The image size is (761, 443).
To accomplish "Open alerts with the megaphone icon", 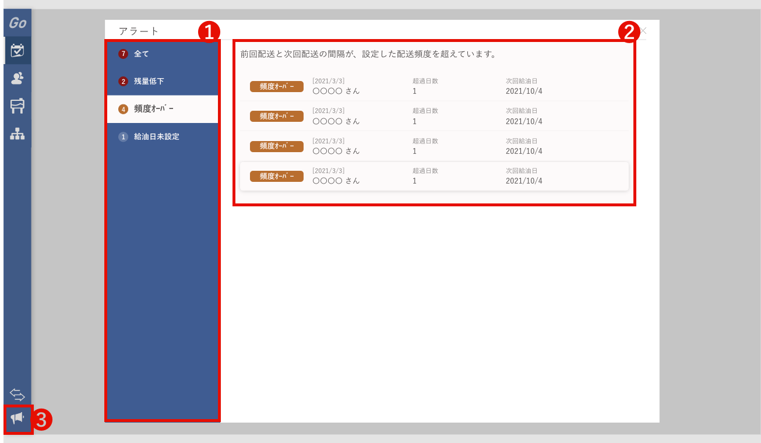I will pyautogui.click(x=17, y=418).
